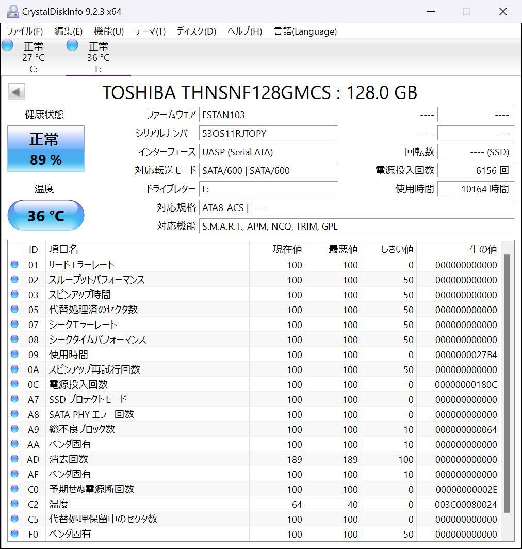522x549 pixels.
Task: Click status dot for ID 02 スループットパフォーマンス
Action: [x=14, y=280]
